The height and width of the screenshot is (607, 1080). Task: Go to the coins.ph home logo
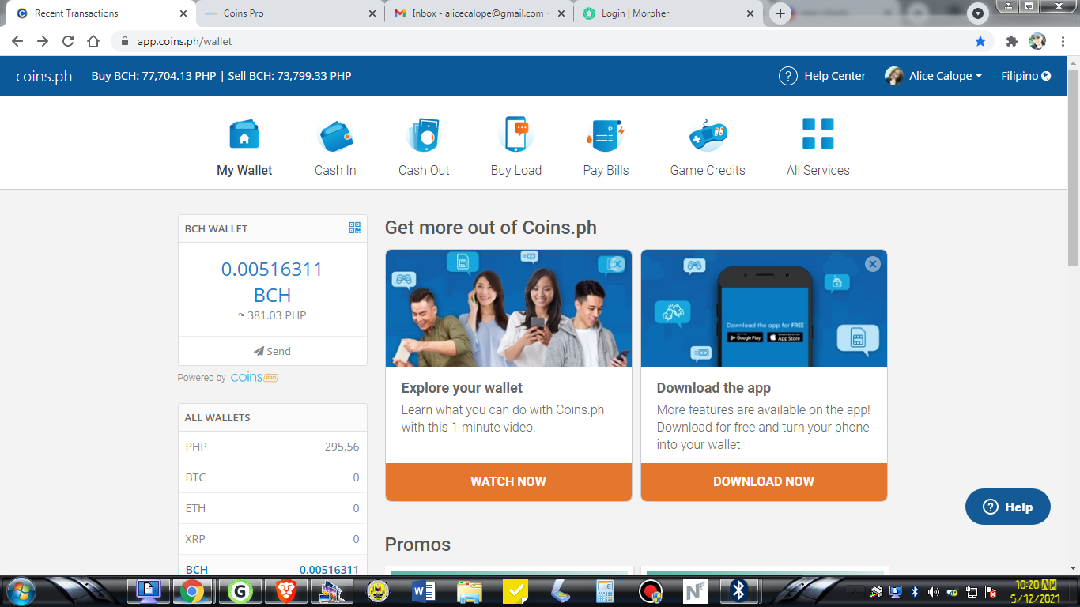pyautogui.click(x=44, y=76)
